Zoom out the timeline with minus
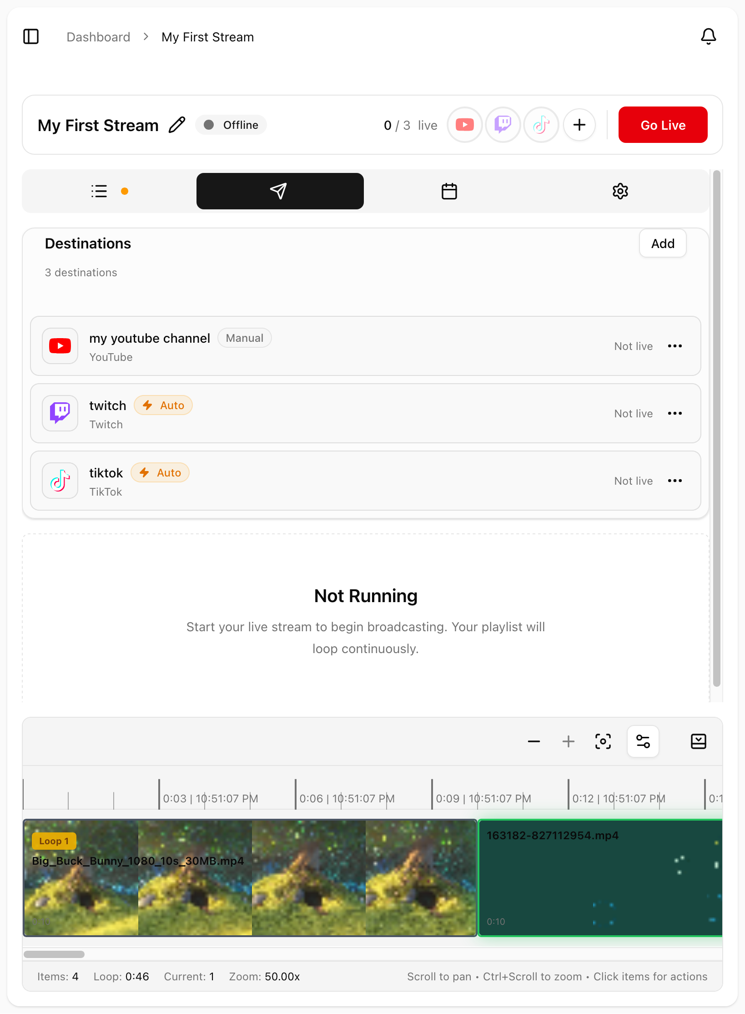The image size is (745, 1014). pyautogui.click(x=534, y=741)
